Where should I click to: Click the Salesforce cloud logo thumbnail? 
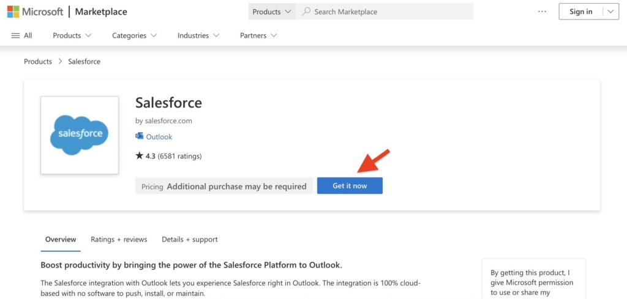tap(80, 135)
